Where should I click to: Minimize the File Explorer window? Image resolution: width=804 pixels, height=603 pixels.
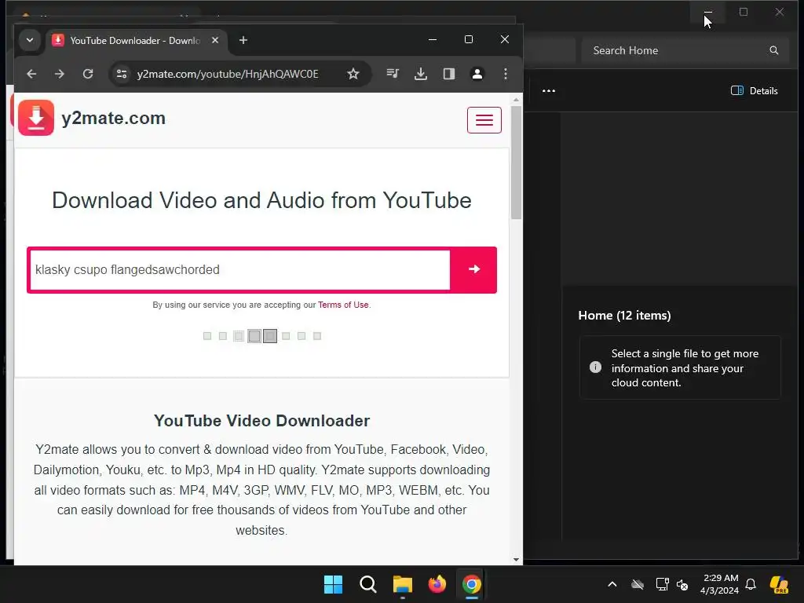coord(707,12)
